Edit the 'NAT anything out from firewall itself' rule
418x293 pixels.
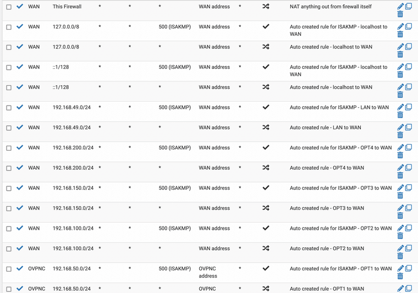click(x=400, y=7)
